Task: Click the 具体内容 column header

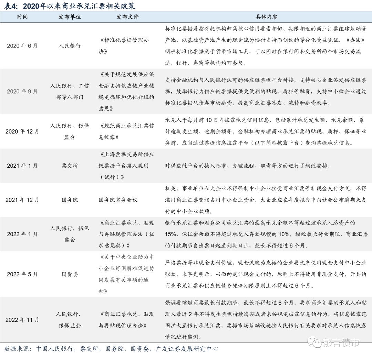Action: coord(266,17)
